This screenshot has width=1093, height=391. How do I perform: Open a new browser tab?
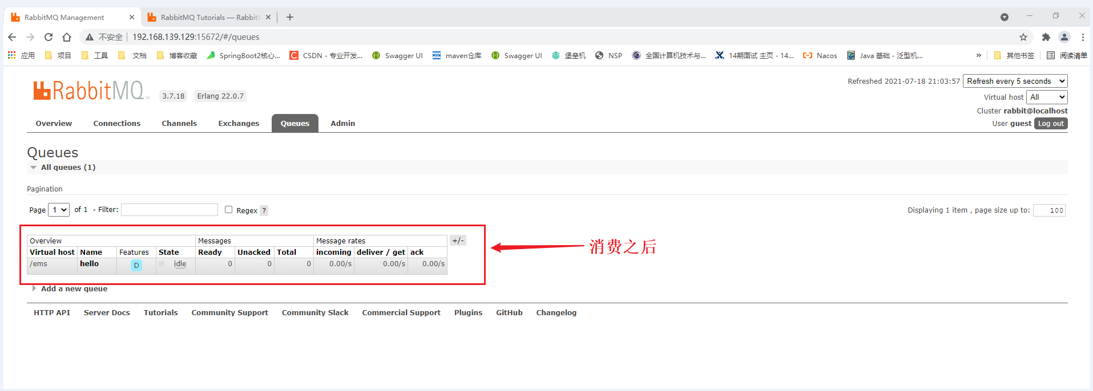(290, 17)
